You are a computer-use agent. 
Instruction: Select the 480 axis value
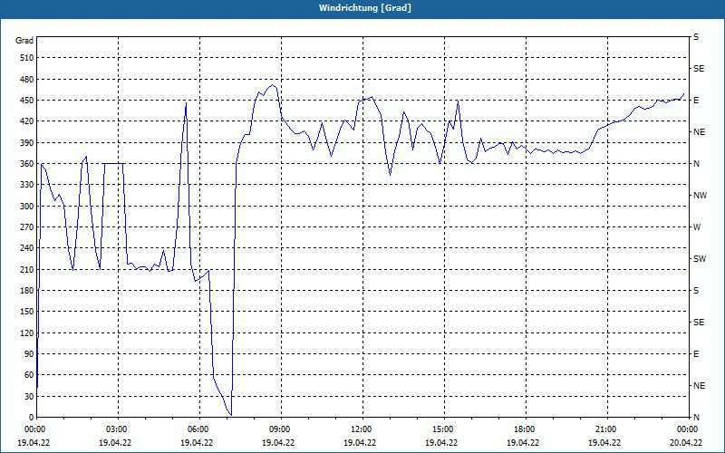click(27, 79)
